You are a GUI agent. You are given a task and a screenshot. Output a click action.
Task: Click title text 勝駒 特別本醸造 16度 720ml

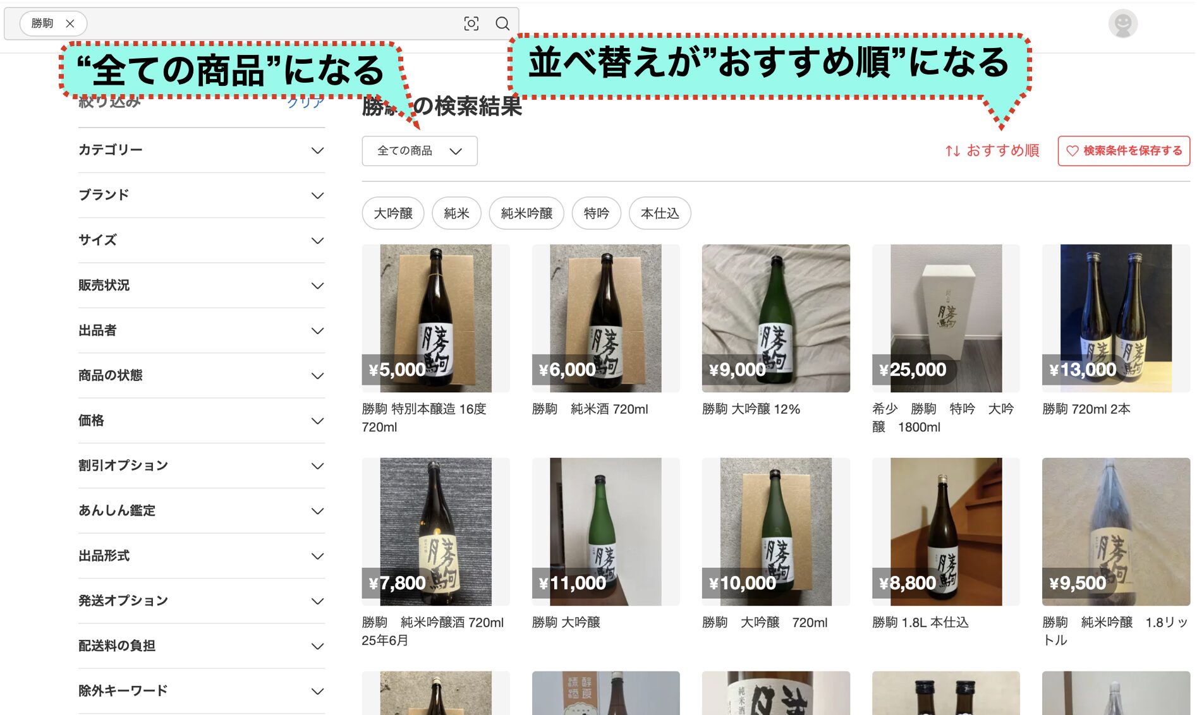pos(424,418)
